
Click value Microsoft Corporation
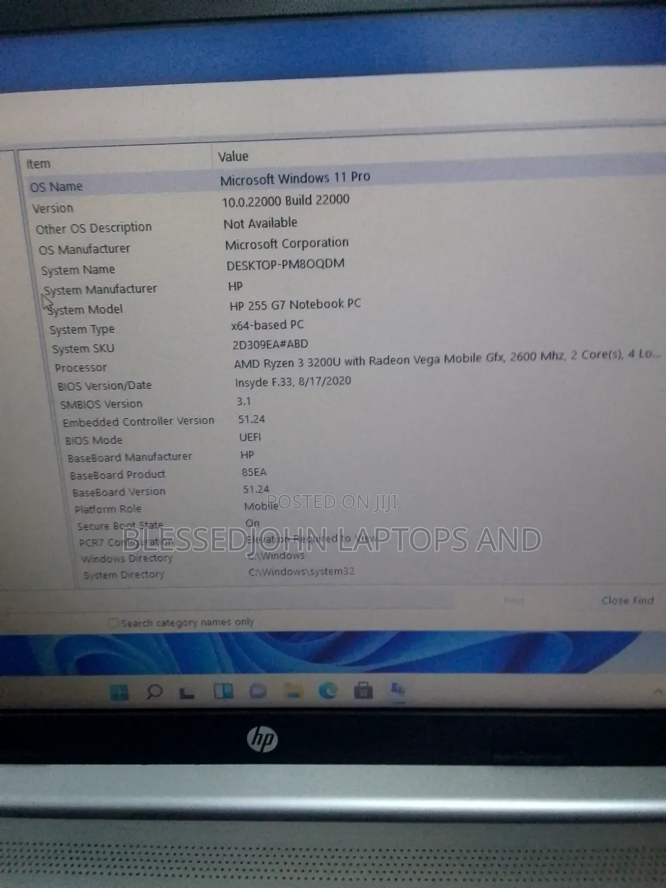(287, 244)
